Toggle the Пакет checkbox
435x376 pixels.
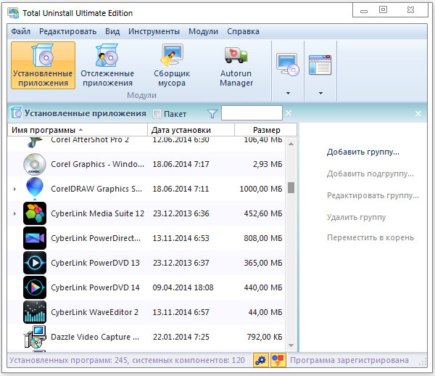pos(157,114)
